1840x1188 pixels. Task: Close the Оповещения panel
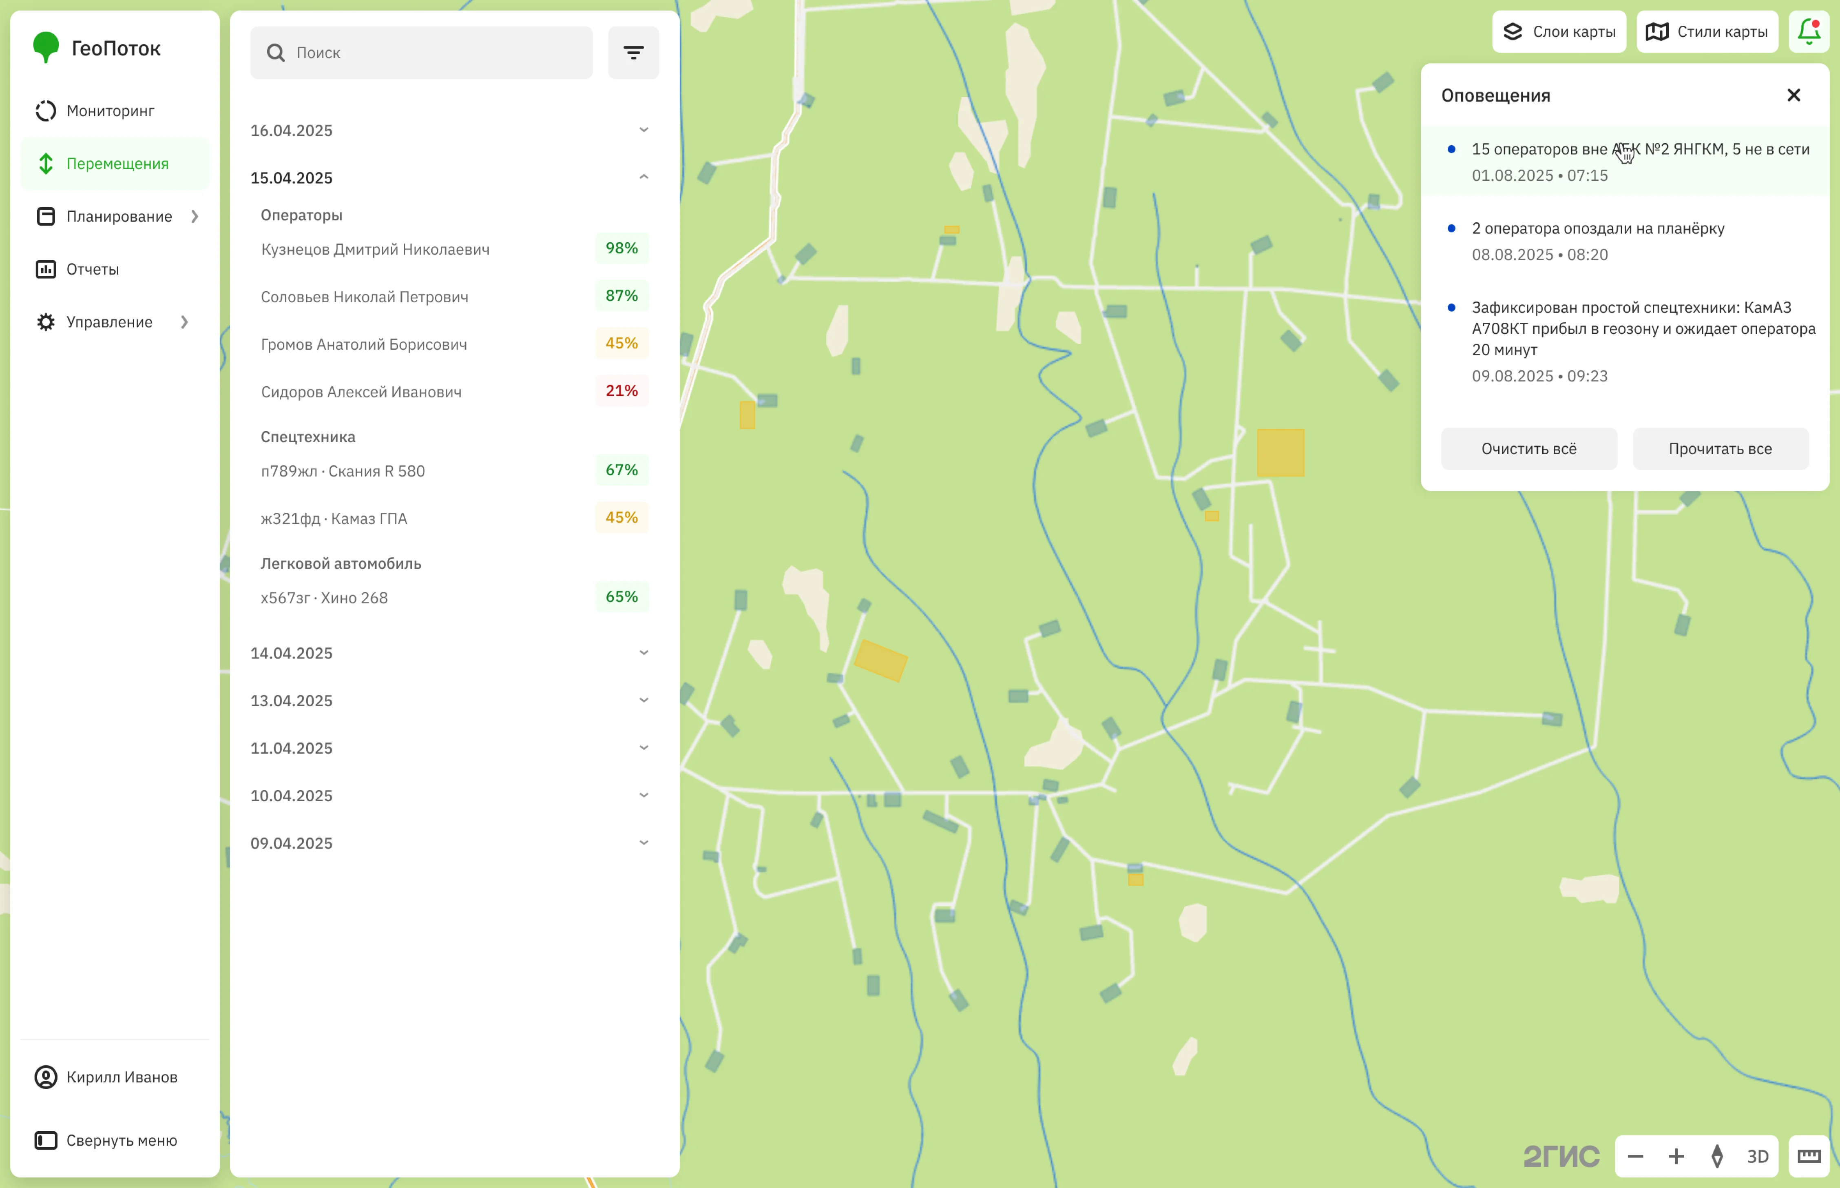coord(1794,95)
